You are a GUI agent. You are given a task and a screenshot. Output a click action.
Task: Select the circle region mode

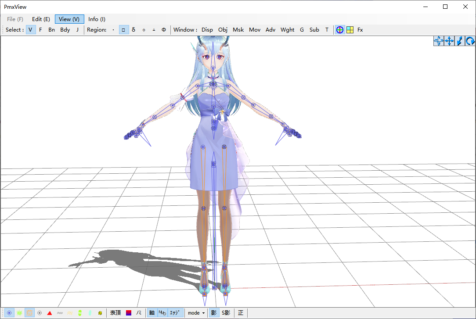click(144, 30)
